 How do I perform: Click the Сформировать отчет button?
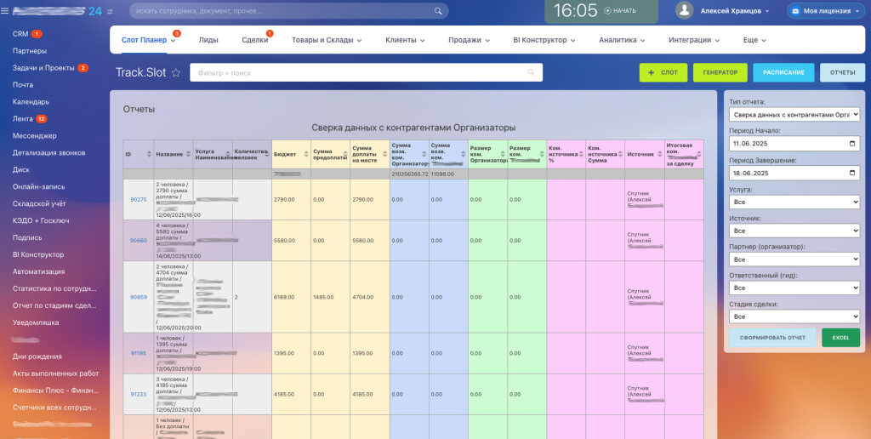coord(772,338)
